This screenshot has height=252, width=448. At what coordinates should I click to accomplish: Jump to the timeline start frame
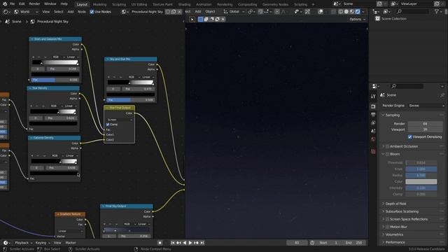173,243
